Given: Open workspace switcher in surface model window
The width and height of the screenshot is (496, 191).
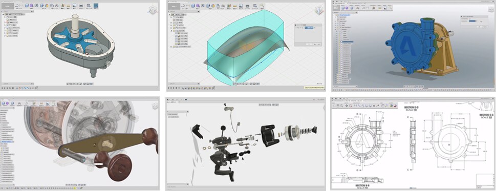Looking at the screenshot, I should tap(174, 6).
